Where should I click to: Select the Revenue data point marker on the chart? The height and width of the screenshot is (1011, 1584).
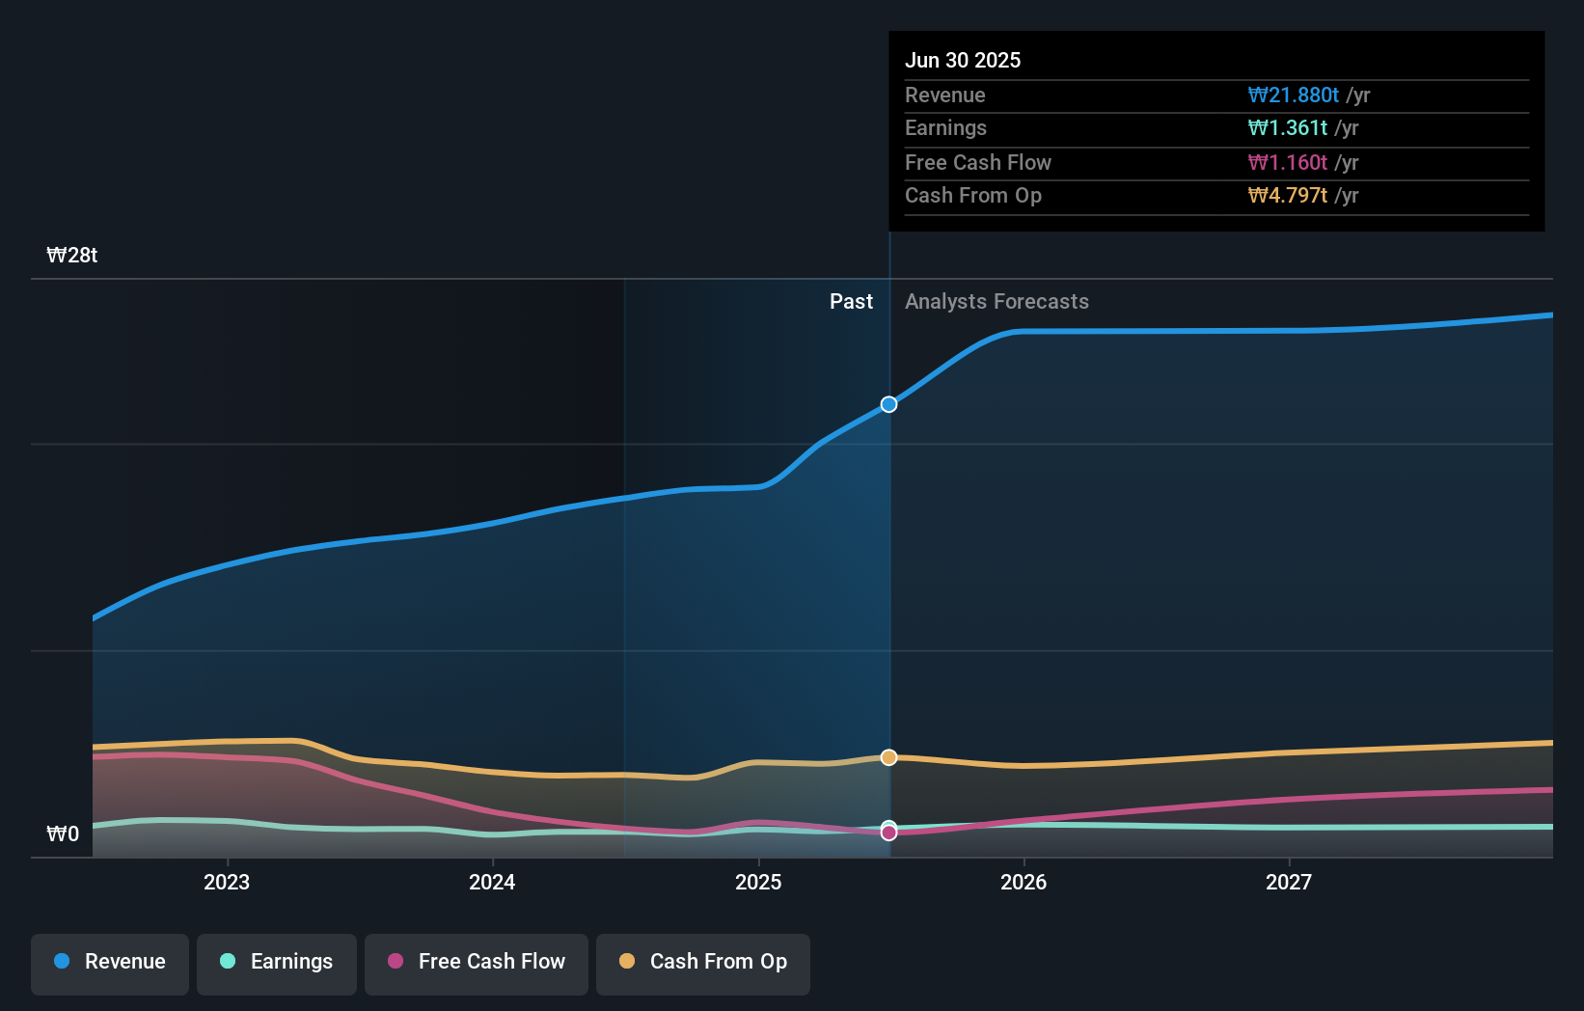(888, 404)
